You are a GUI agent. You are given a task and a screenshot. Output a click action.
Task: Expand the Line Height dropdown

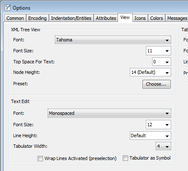click(x=150, y=136)
